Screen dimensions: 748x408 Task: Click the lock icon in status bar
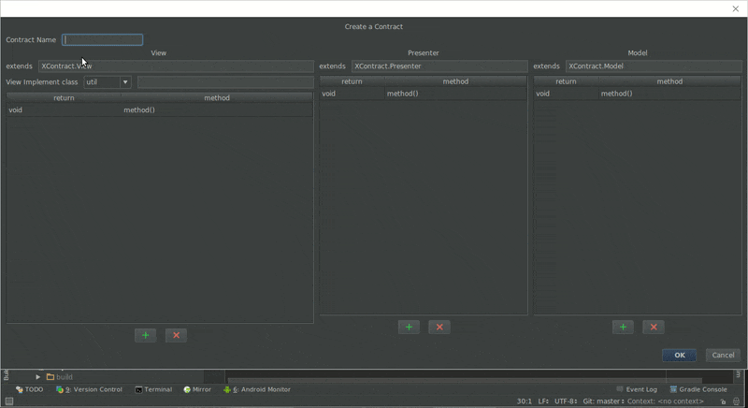723,401
